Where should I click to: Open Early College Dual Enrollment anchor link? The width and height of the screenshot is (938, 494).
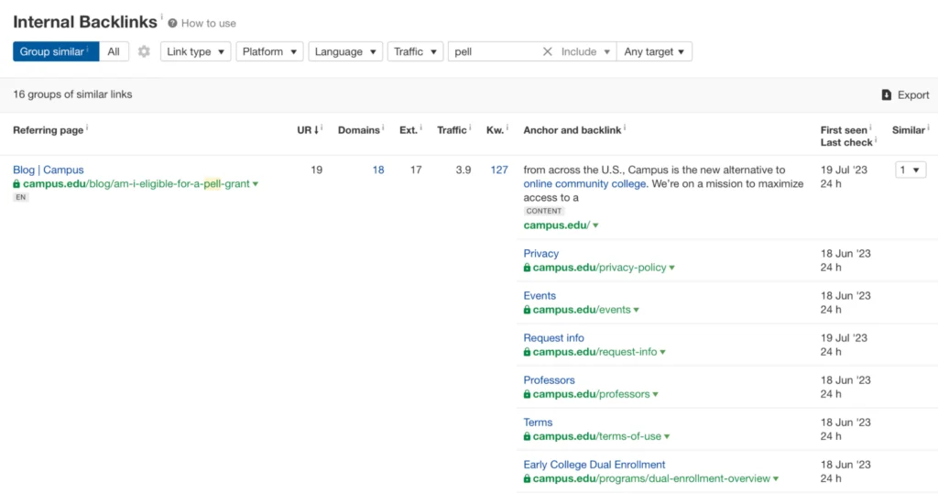(594, 465)
